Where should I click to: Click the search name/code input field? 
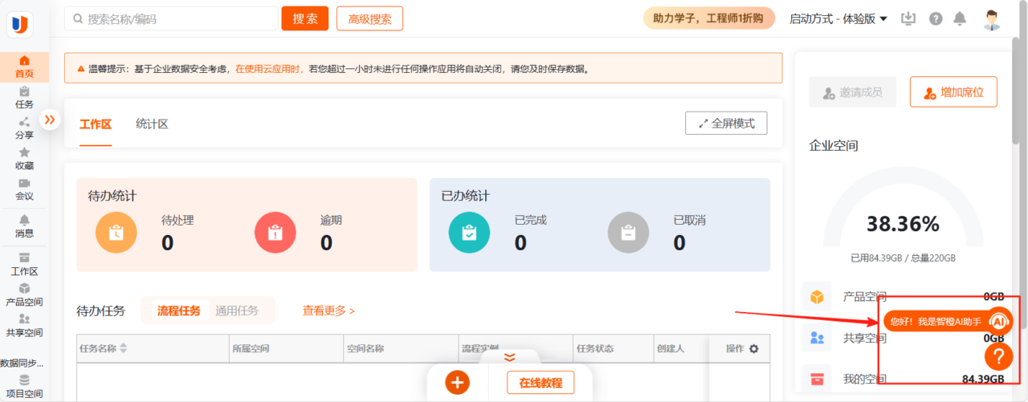[x=172, y=18]
